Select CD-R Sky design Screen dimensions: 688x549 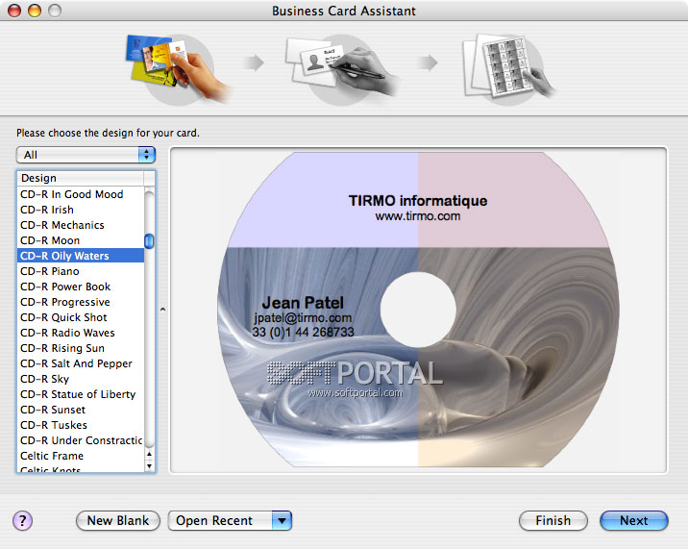point(81,379)
